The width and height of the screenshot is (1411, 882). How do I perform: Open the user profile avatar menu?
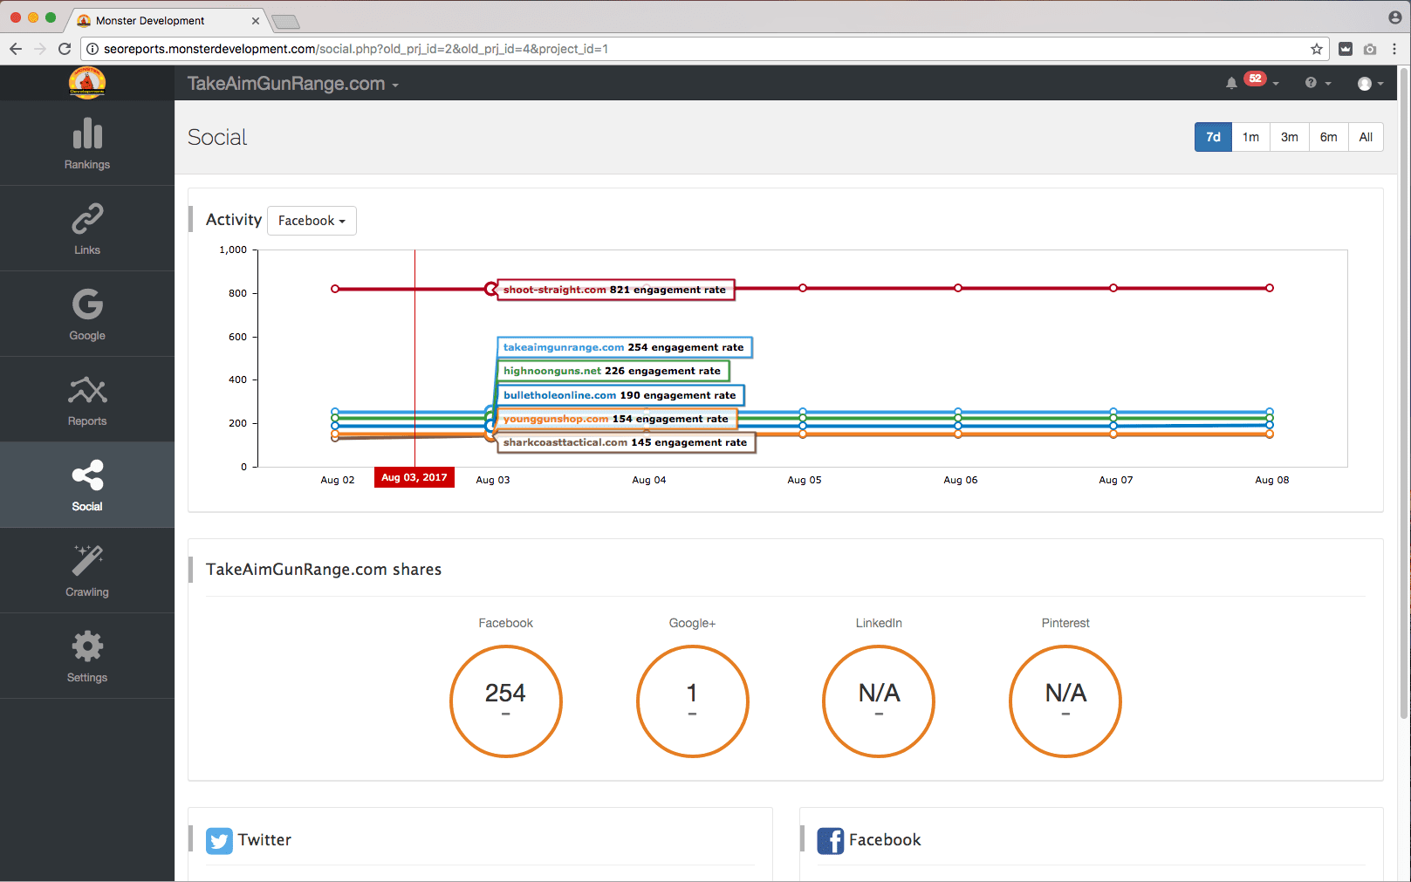point(1370,84)
